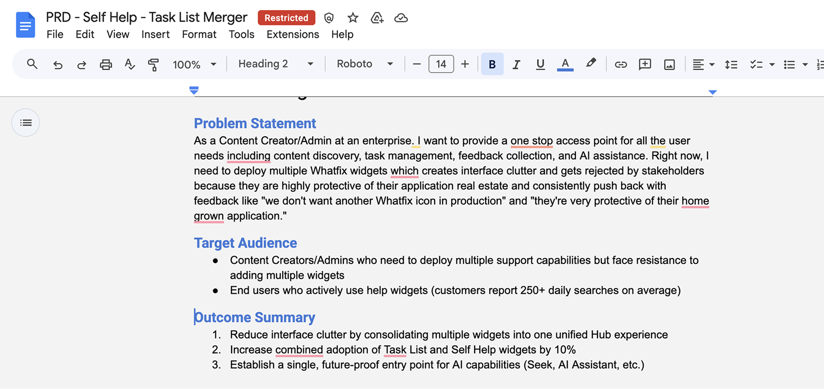The height and width of the screenshot is (389, 824).
Task: Click the Problem Statement heading
Action: click(x=255, y=123)
